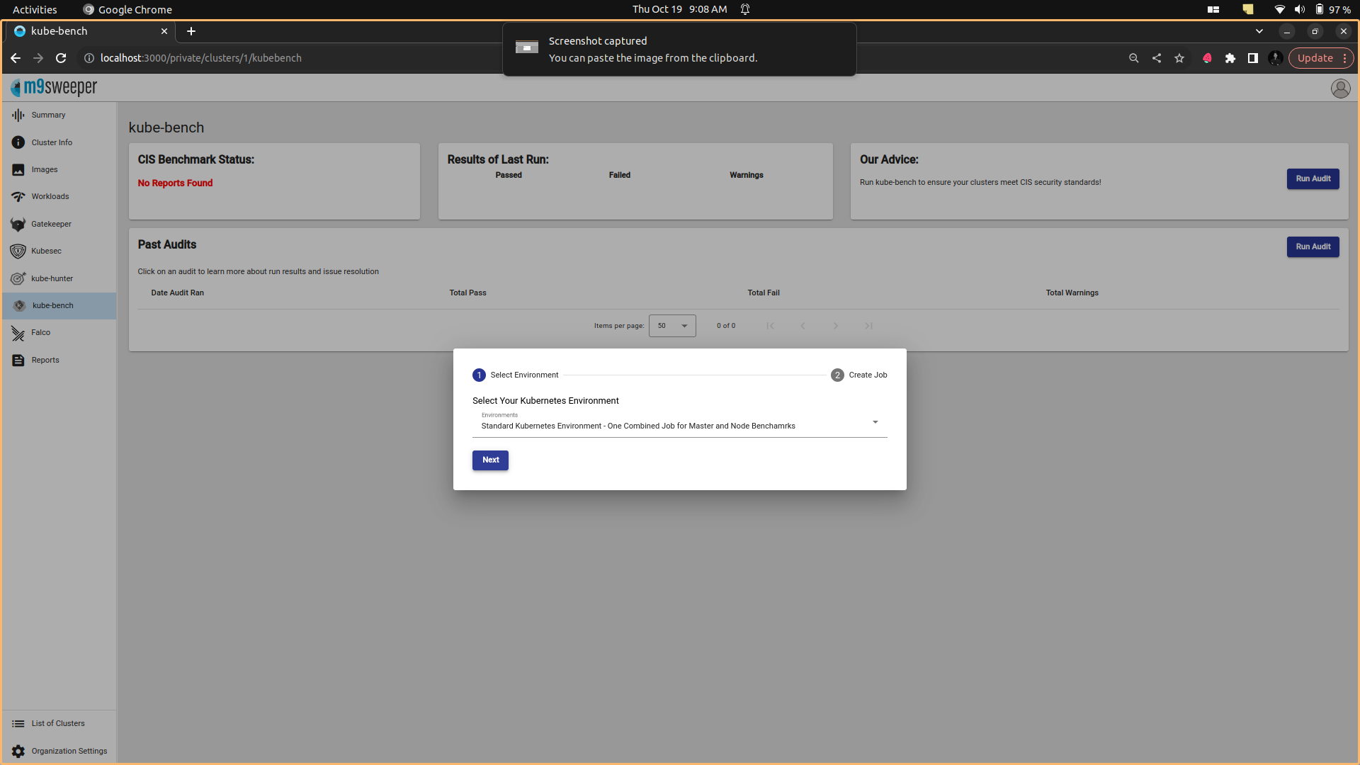The image size is (1360, 765).
Task: Open the system volume indicator
Action: click(x=1299, y=9)
